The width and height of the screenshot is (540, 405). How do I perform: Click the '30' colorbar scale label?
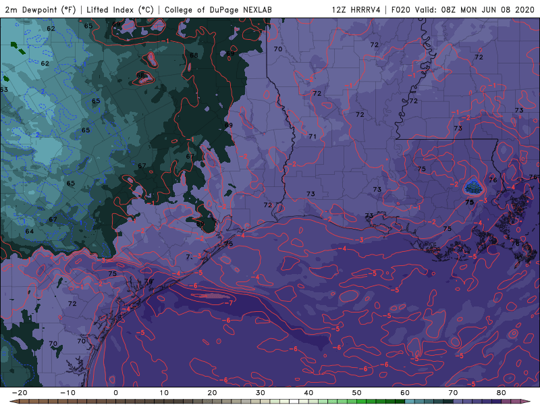pos(261,393)
